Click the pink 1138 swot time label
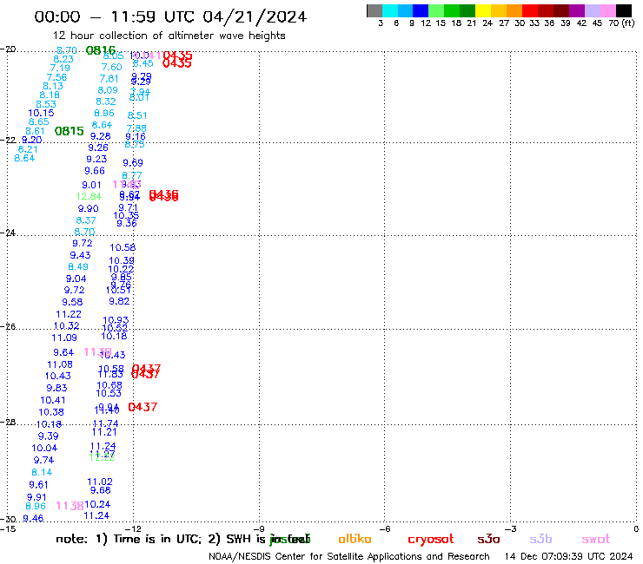This screenshot has height=564, width=643. coord(70,506)
